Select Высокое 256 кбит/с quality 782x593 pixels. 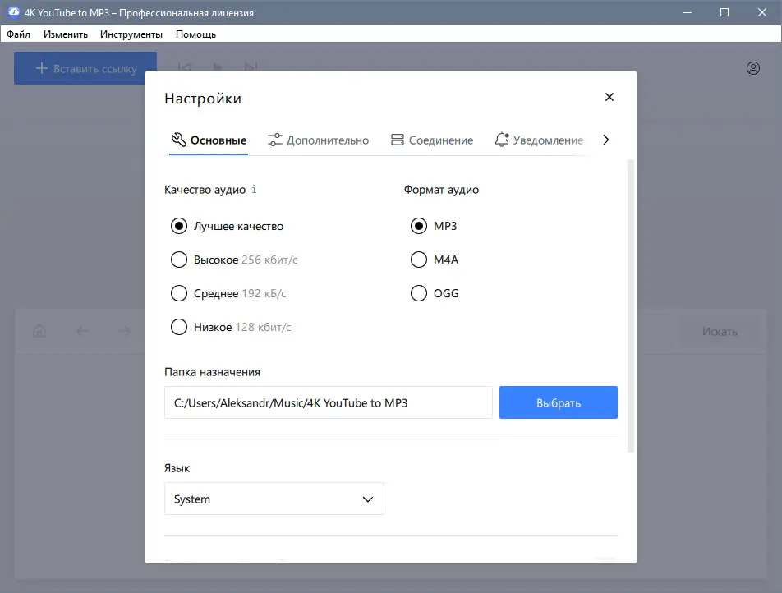[x=234, y=260]
